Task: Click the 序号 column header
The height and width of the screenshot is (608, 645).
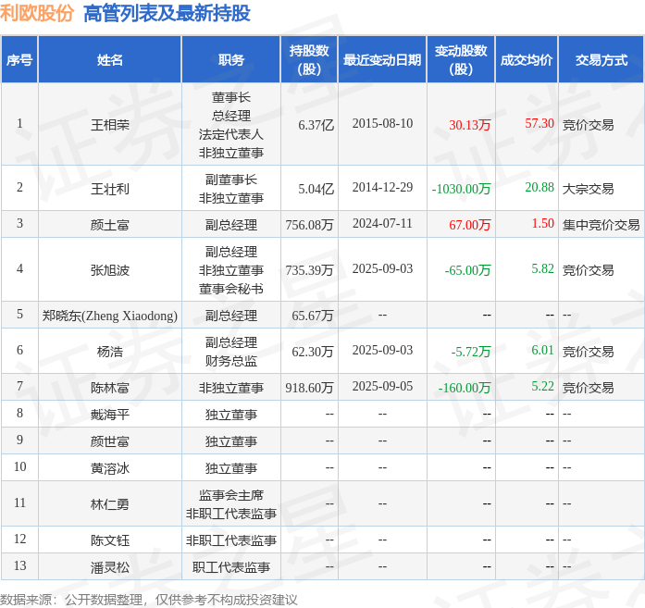Action: click(19, 60)
